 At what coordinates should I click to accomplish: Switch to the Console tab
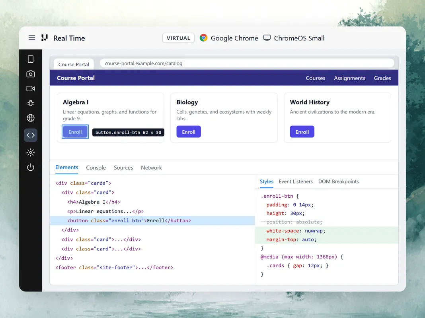click(96, 168)
